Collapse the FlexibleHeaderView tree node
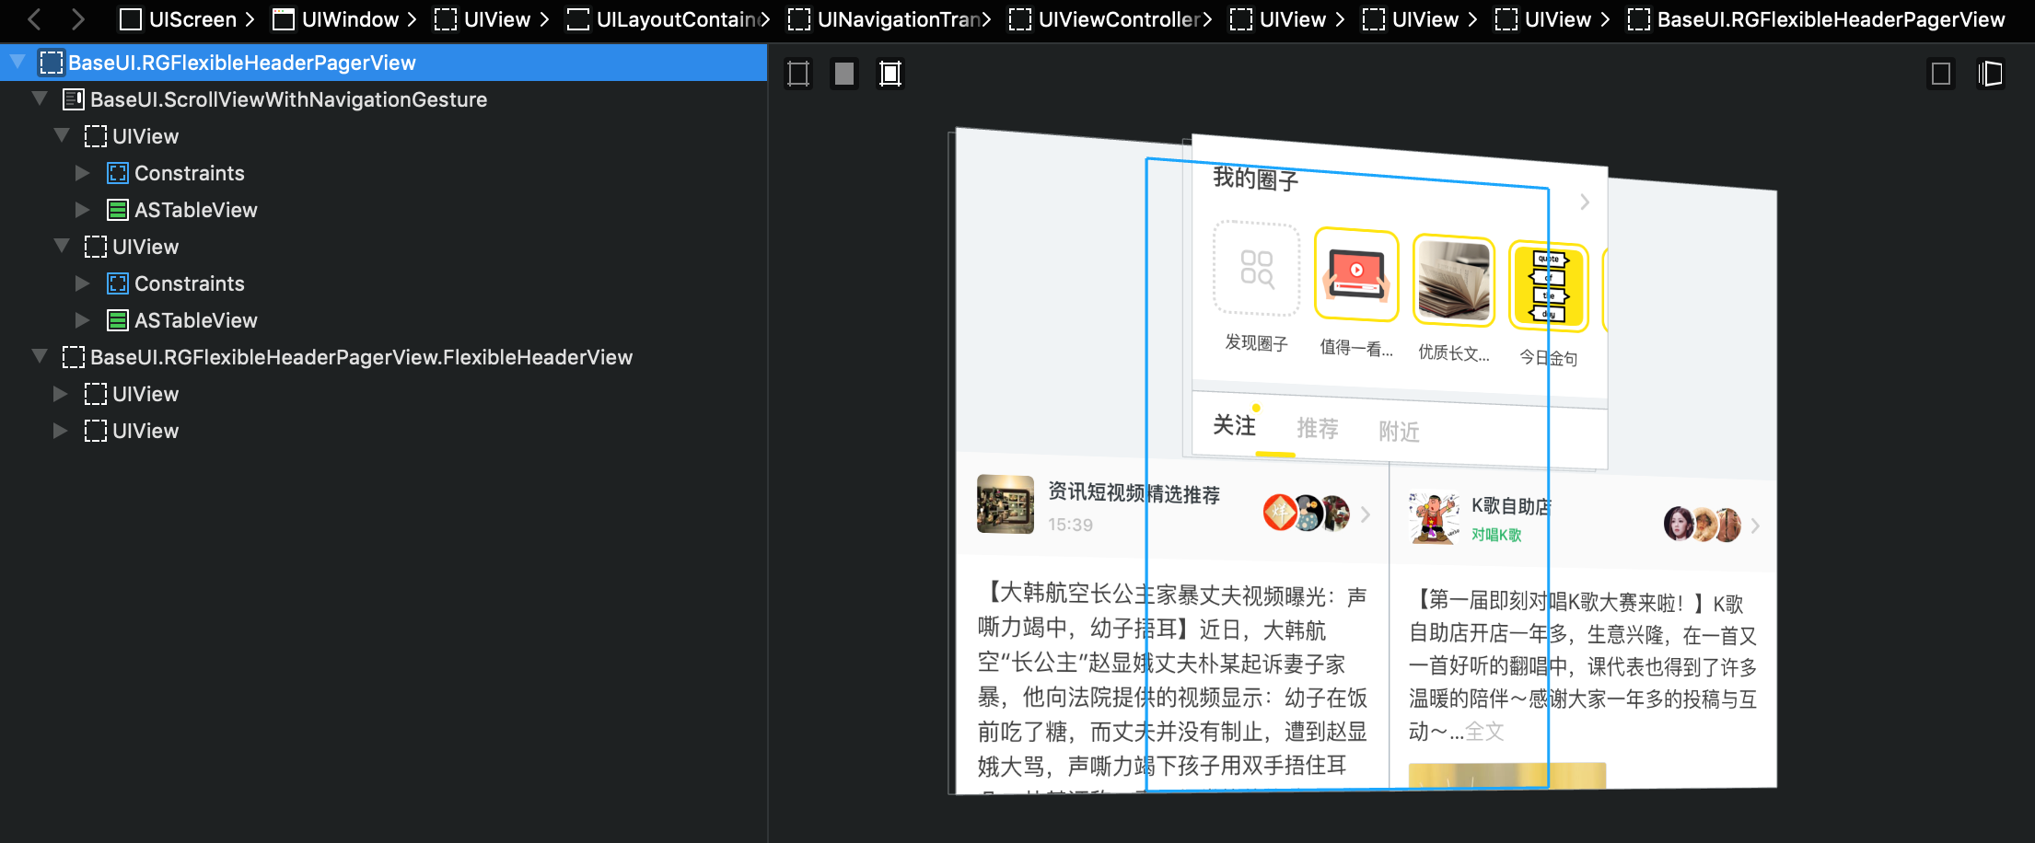Image resolution: width=2035 pixels, height=843 pixels. [40, 356]
